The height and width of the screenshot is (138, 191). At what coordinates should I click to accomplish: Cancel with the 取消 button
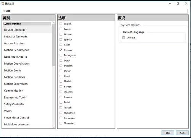(x=182, y=133)
